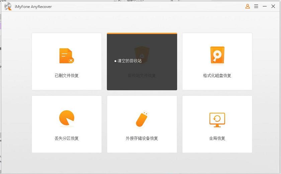
Task: Open the 丢失分区恢复 option label
Action: (67, 138)
